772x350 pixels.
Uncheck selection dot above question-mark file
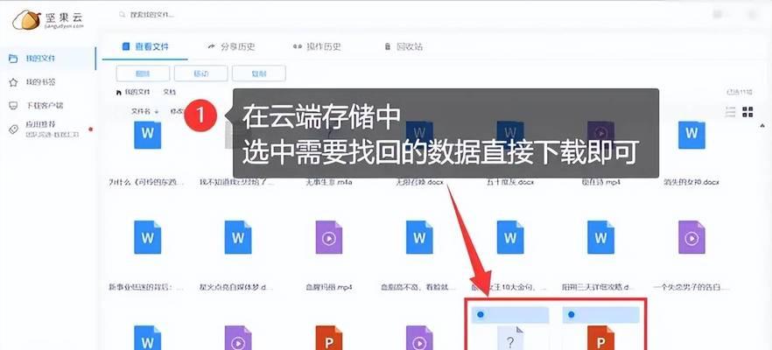pyautogui.click(x=480, y=314)
